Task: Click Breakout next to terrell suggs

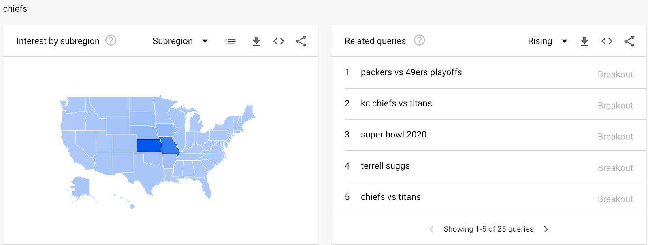Action: point(615,167)
